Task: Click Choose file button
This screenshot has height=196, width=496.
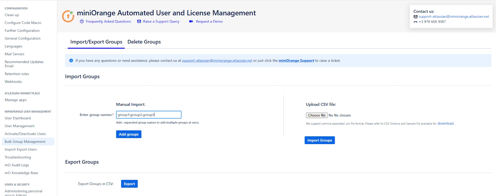Action: pos(317,115)
